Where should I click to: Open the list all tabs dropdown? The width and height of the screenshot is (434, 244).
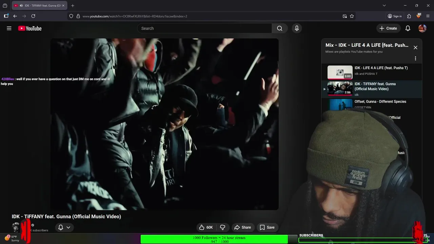click(x=384, y=5)
